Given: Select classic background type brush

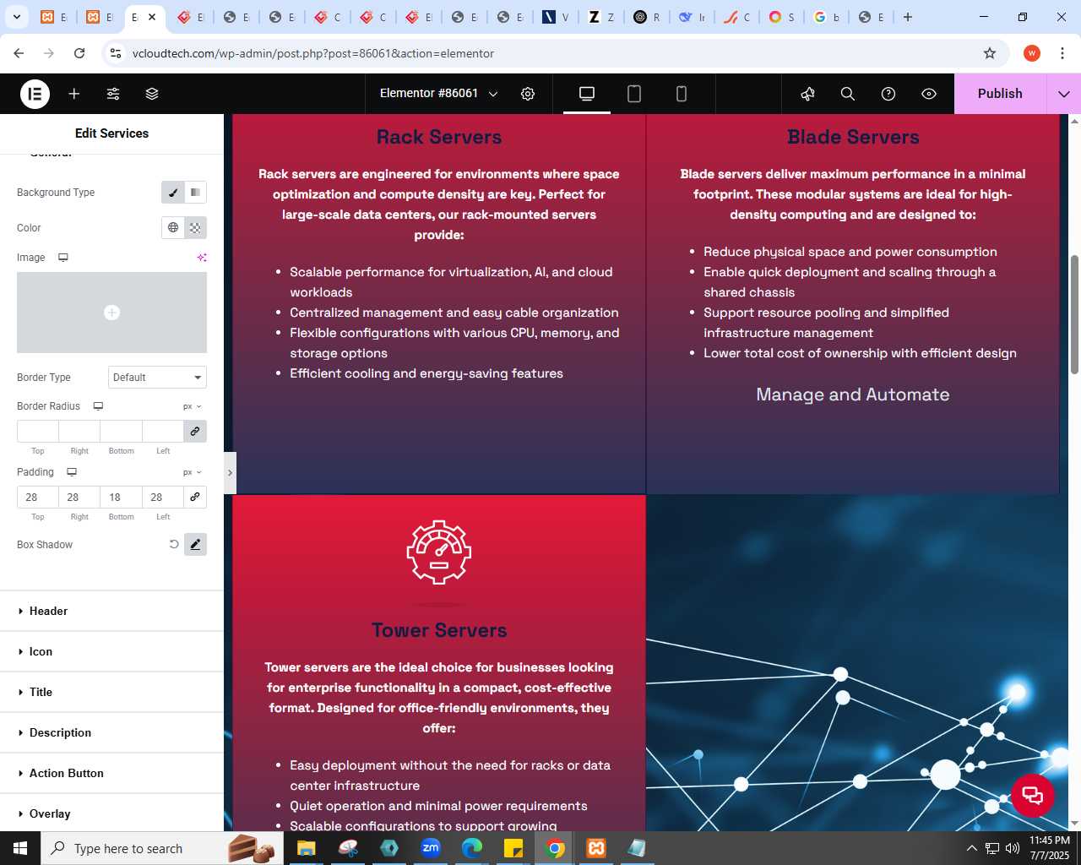Looking at the screenshot, I should click(x=173, y=193).
